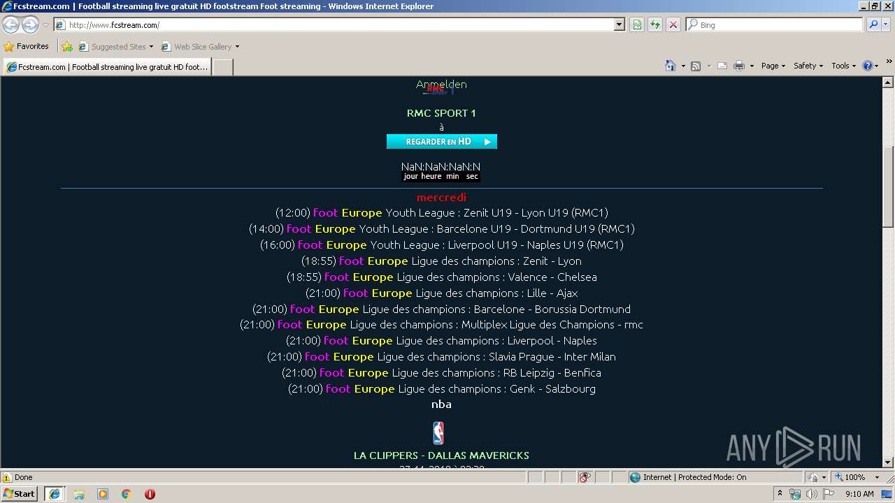The height and width of the screenshot is (503, 895).
Task: Open a new blank tab
Action: click(x=222, y=67)
